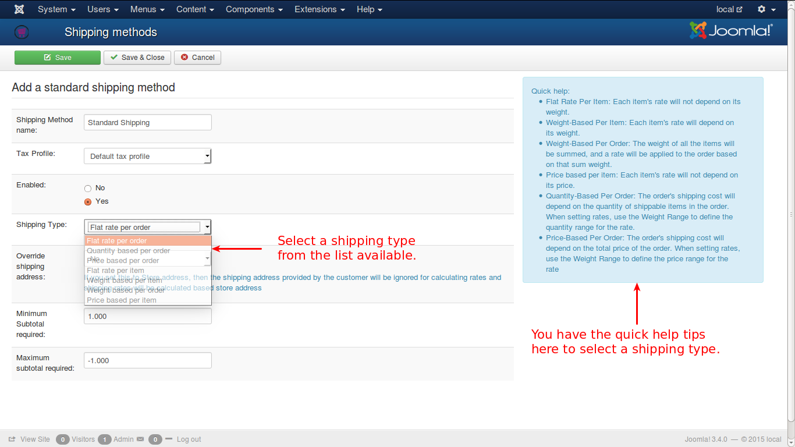
Task: Open the settings gear menu
Action: pos(762,9)
